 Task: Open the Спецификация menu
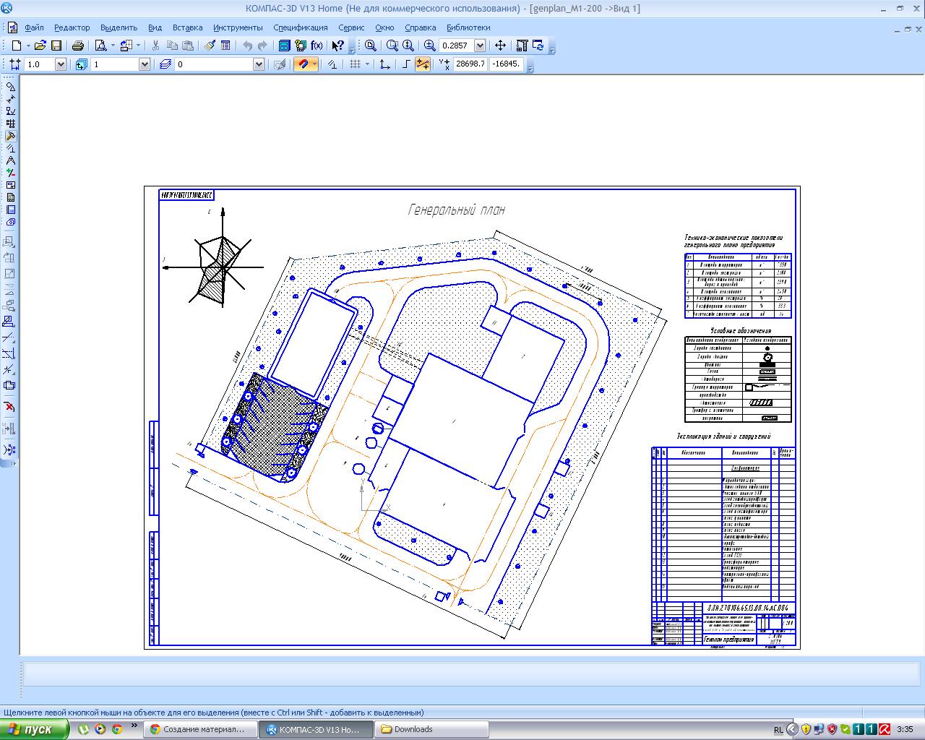click(300, 27)
